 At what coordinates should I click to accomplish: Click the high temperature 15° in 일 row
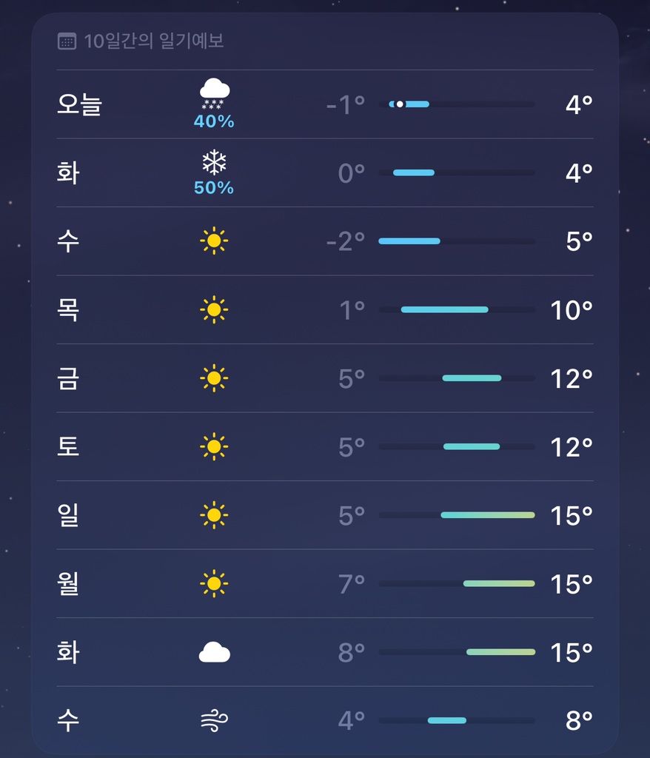(x=571, y=516)
